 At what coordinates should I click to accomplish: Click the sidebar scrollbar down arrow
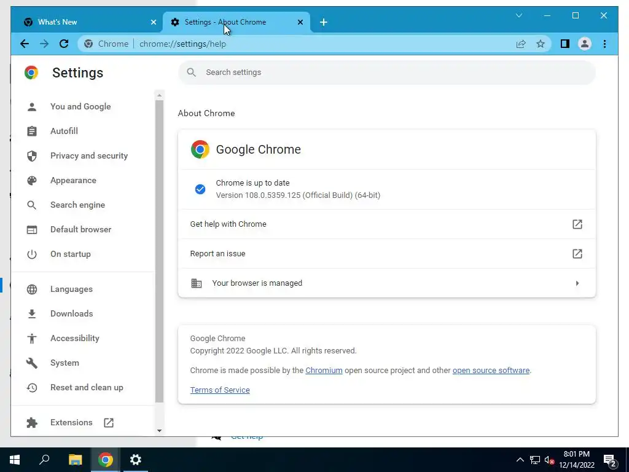(159, 431)
